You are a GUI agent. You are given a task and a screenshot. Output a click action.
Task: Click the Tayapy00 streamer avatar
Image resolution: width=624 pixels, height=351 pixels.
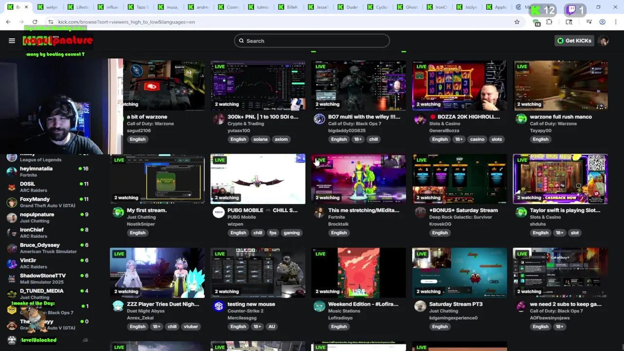(x=521, y=119)
